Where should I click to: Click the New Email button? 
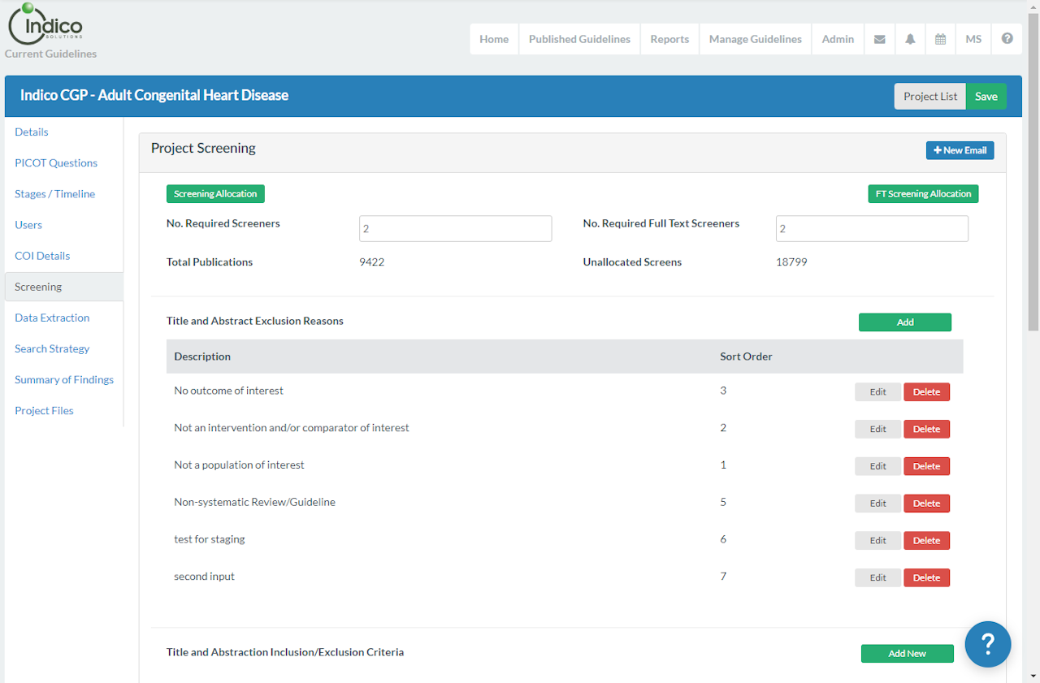pos(960,150)
